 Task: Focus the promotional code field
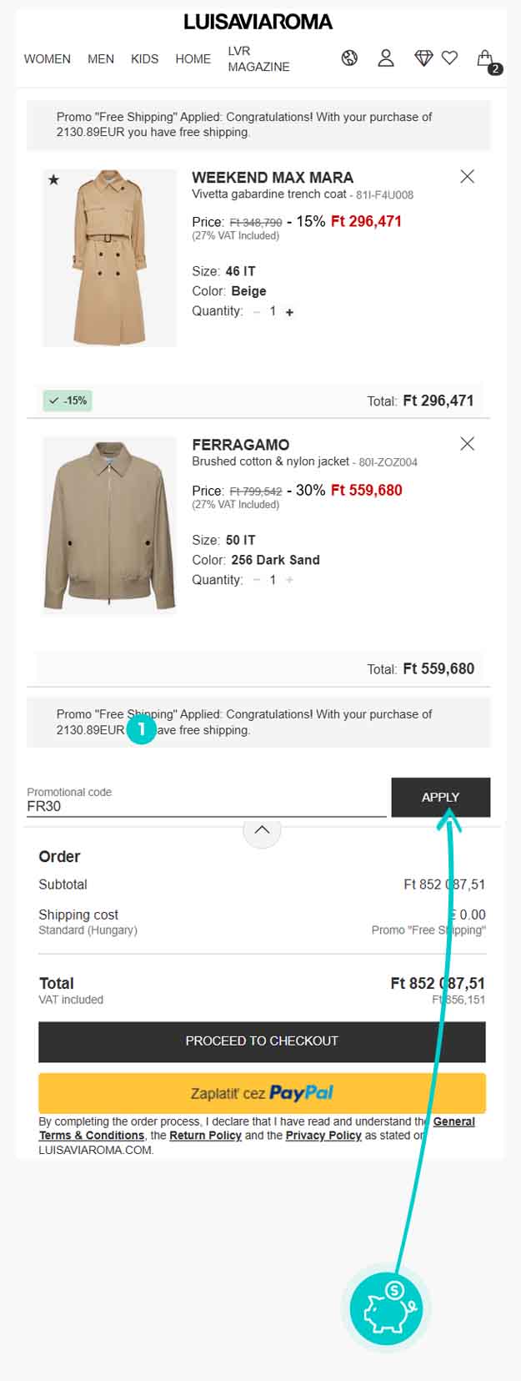pyautogui.click(x=204, y=806)
